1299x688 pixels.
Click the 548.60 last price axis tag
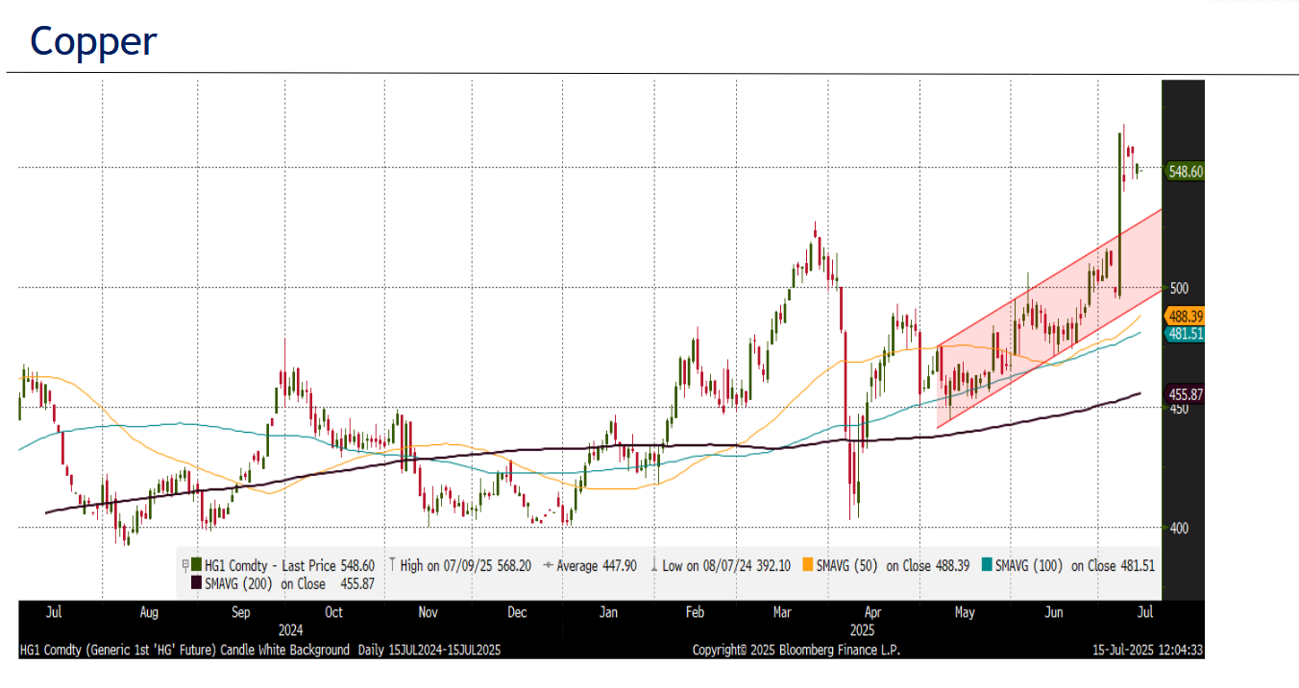(1185, 172)
